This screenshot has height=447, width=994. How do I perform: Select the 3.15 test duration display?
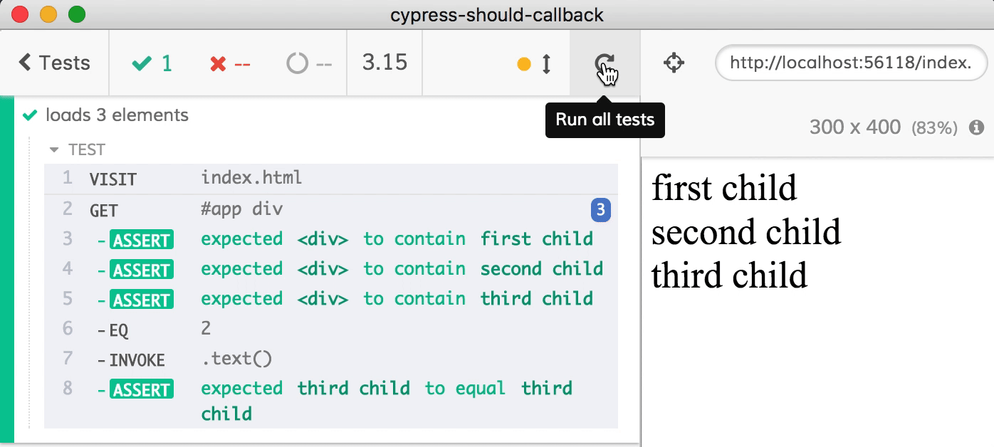tap(384, 63)
